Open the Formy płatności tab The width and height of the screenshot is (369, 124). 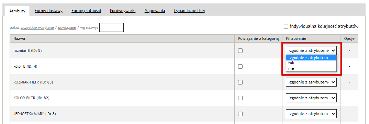coord(86,11)
